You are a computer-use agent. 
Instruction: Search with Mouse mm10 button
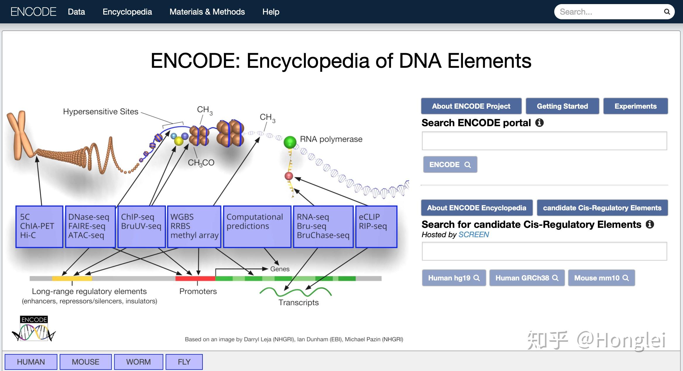click(601, 278)
